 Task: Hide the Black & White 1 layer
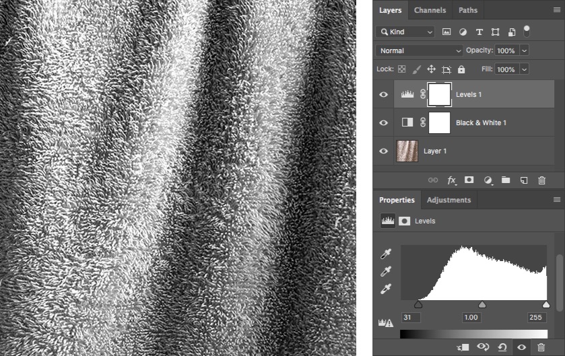coord(384,123)
